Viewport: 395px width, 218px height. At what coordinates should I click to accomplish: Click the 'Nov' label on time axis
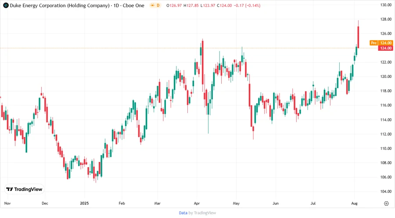pyautogui.click(x=7, y=203)
